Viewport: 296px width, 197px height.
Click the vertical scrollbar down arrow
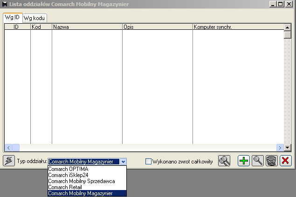[287, 148]
